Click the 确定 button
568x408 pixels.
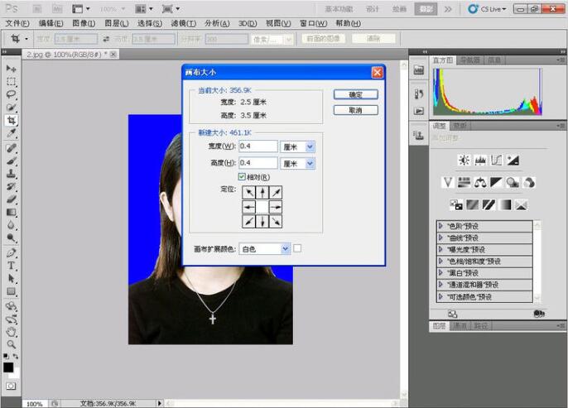355,94
